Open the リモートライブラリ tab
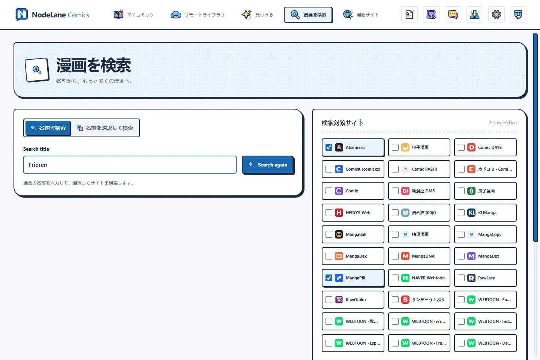 click(198, 15)
